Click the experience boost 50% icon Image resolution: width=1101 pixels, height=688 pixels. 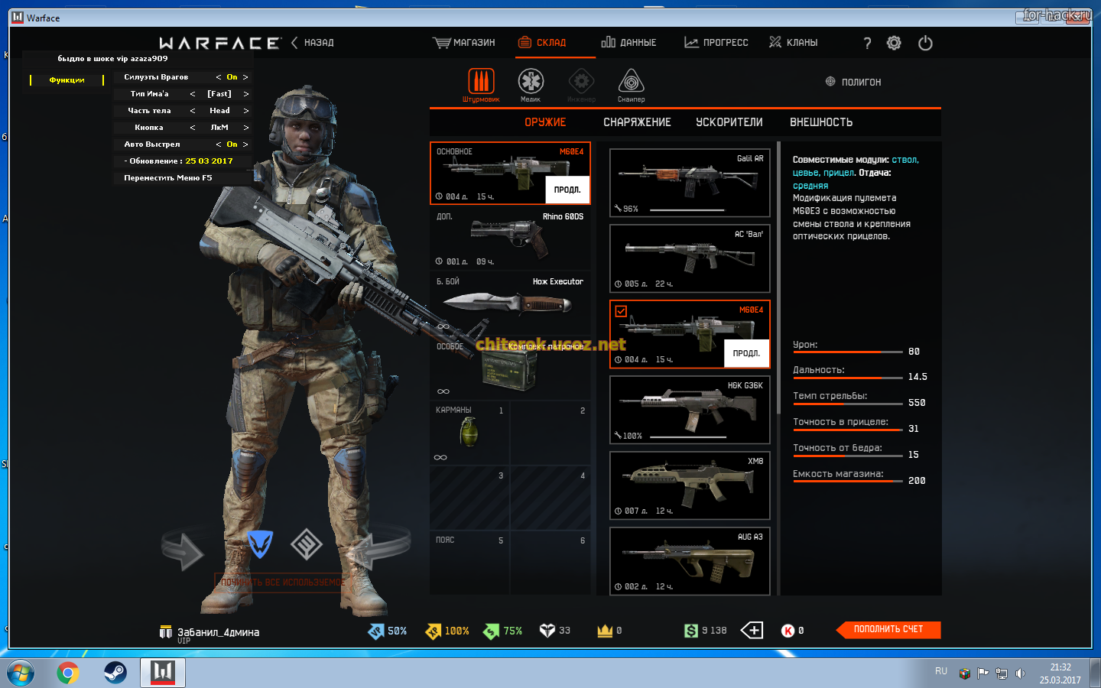375,631
